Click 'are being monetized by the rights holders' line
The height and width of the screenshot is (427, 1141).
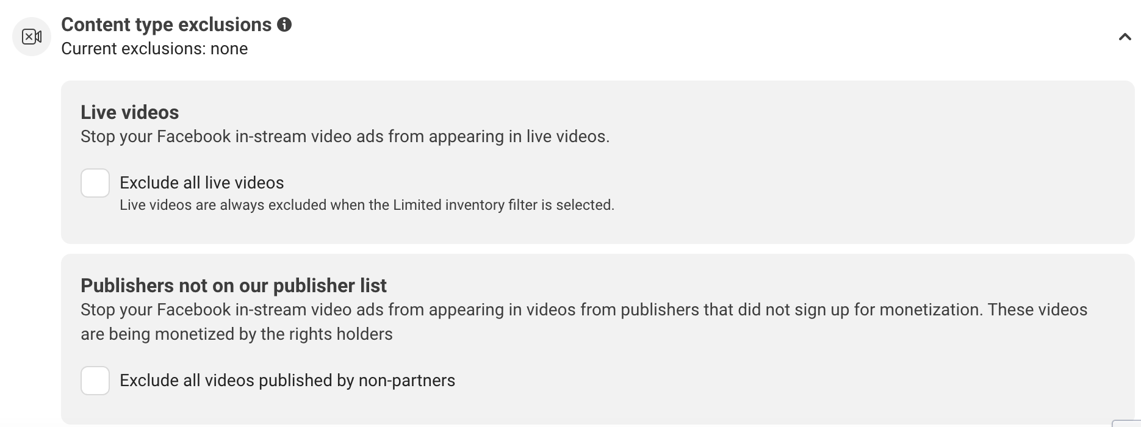click(x=237, y=334)
